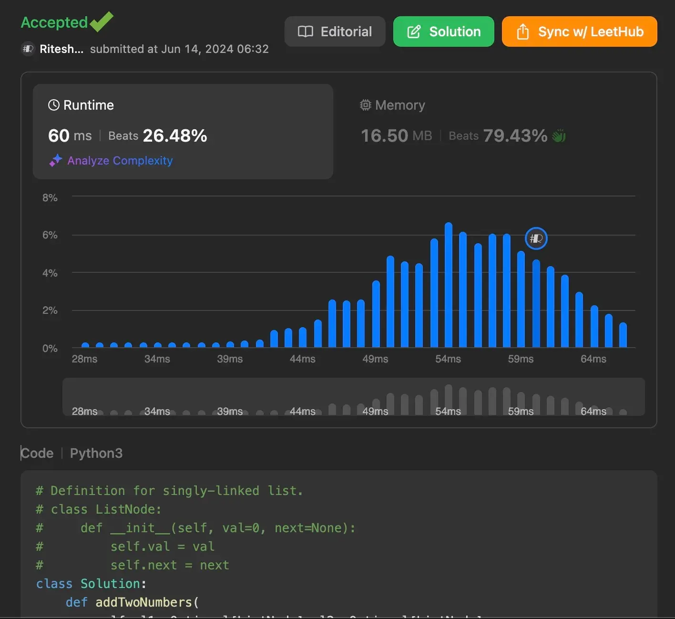
Task: Click the Memory chip icon
Action: pos(365,105)
